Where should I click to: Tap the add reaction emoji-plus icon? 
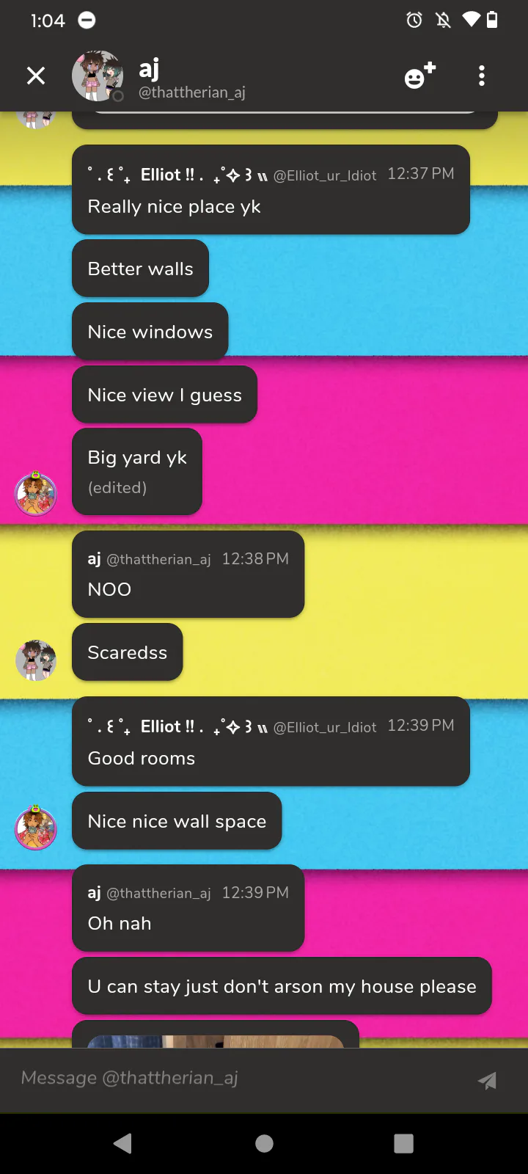point(420,76)
